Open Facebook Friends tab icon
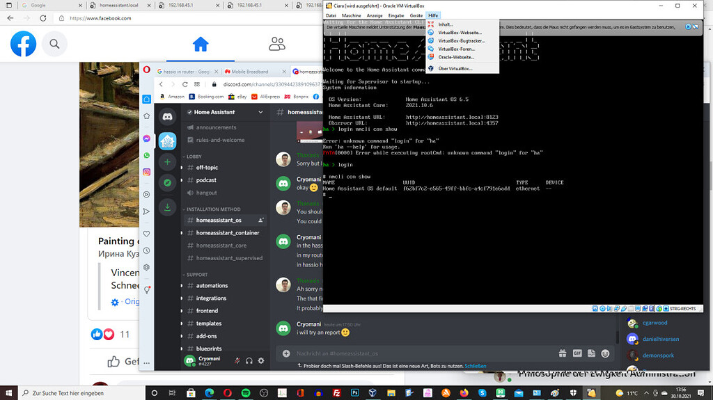713x400 pixels. pyautogui.click(x=277, y=44)
